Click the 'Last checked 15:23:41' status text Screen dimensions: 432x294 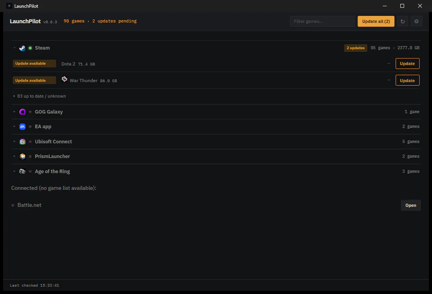pyautogui.click(x=34, y=285)
